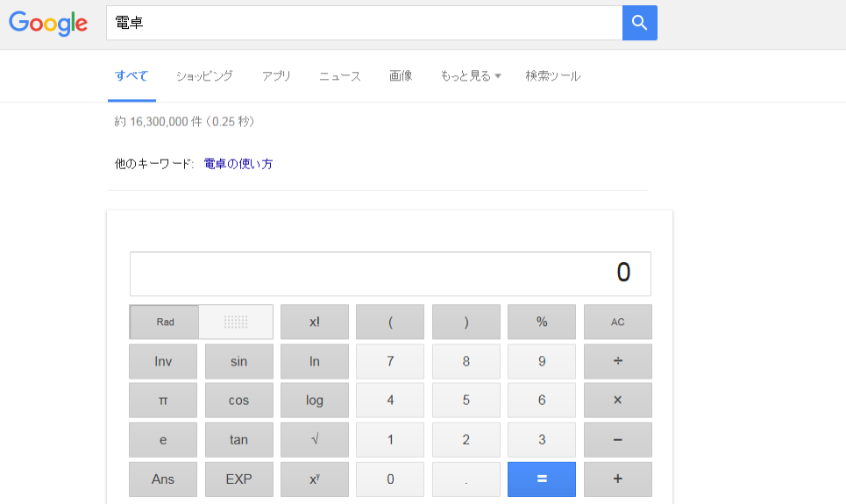846x504 pixels.
Task: Click the ln natural log key
Action: 315,361
